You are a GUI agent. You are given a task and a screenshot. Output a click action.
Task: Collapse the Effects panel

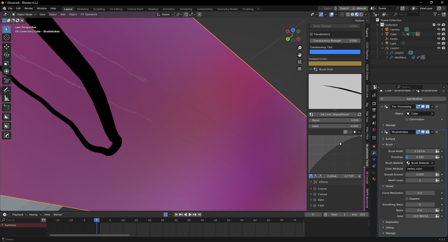(x=311, y=182)
